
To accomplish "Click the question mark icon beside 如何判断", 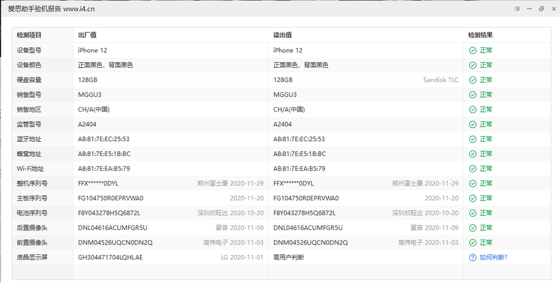I will coord(472,257).
